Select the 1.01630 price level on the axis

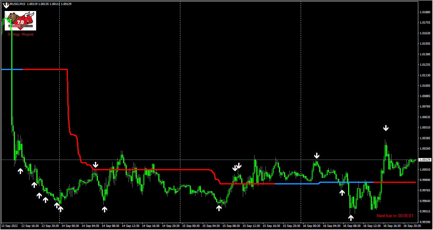425,33
